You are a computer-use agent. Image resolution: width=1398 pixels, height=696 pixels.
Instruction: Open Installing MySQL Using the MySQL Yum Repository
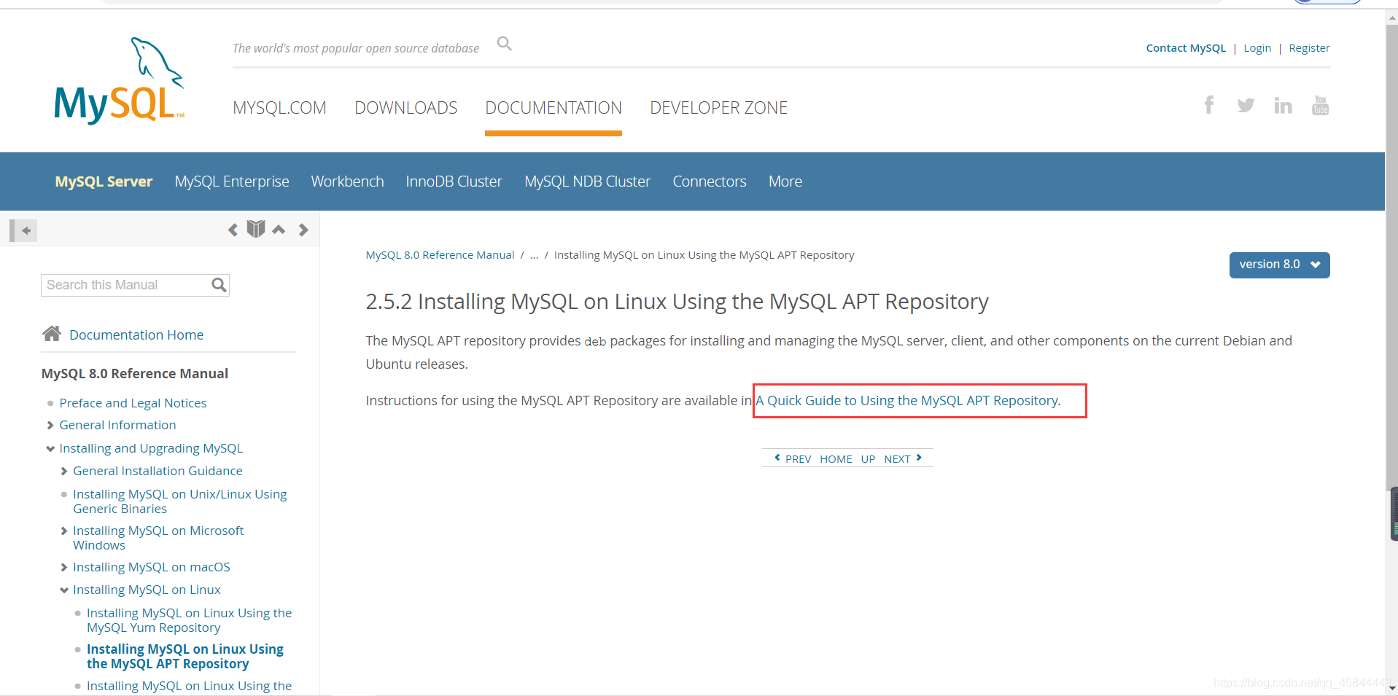189,620
